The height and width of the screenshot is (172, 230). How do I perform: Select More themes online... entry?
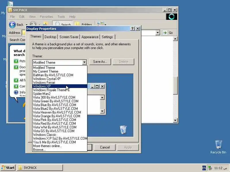coord(60,146)
